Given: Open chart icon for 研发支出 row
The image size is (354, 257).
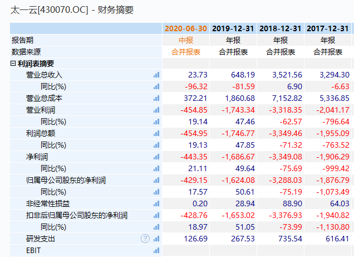Looking at the screenshot, I should [156, 239].
